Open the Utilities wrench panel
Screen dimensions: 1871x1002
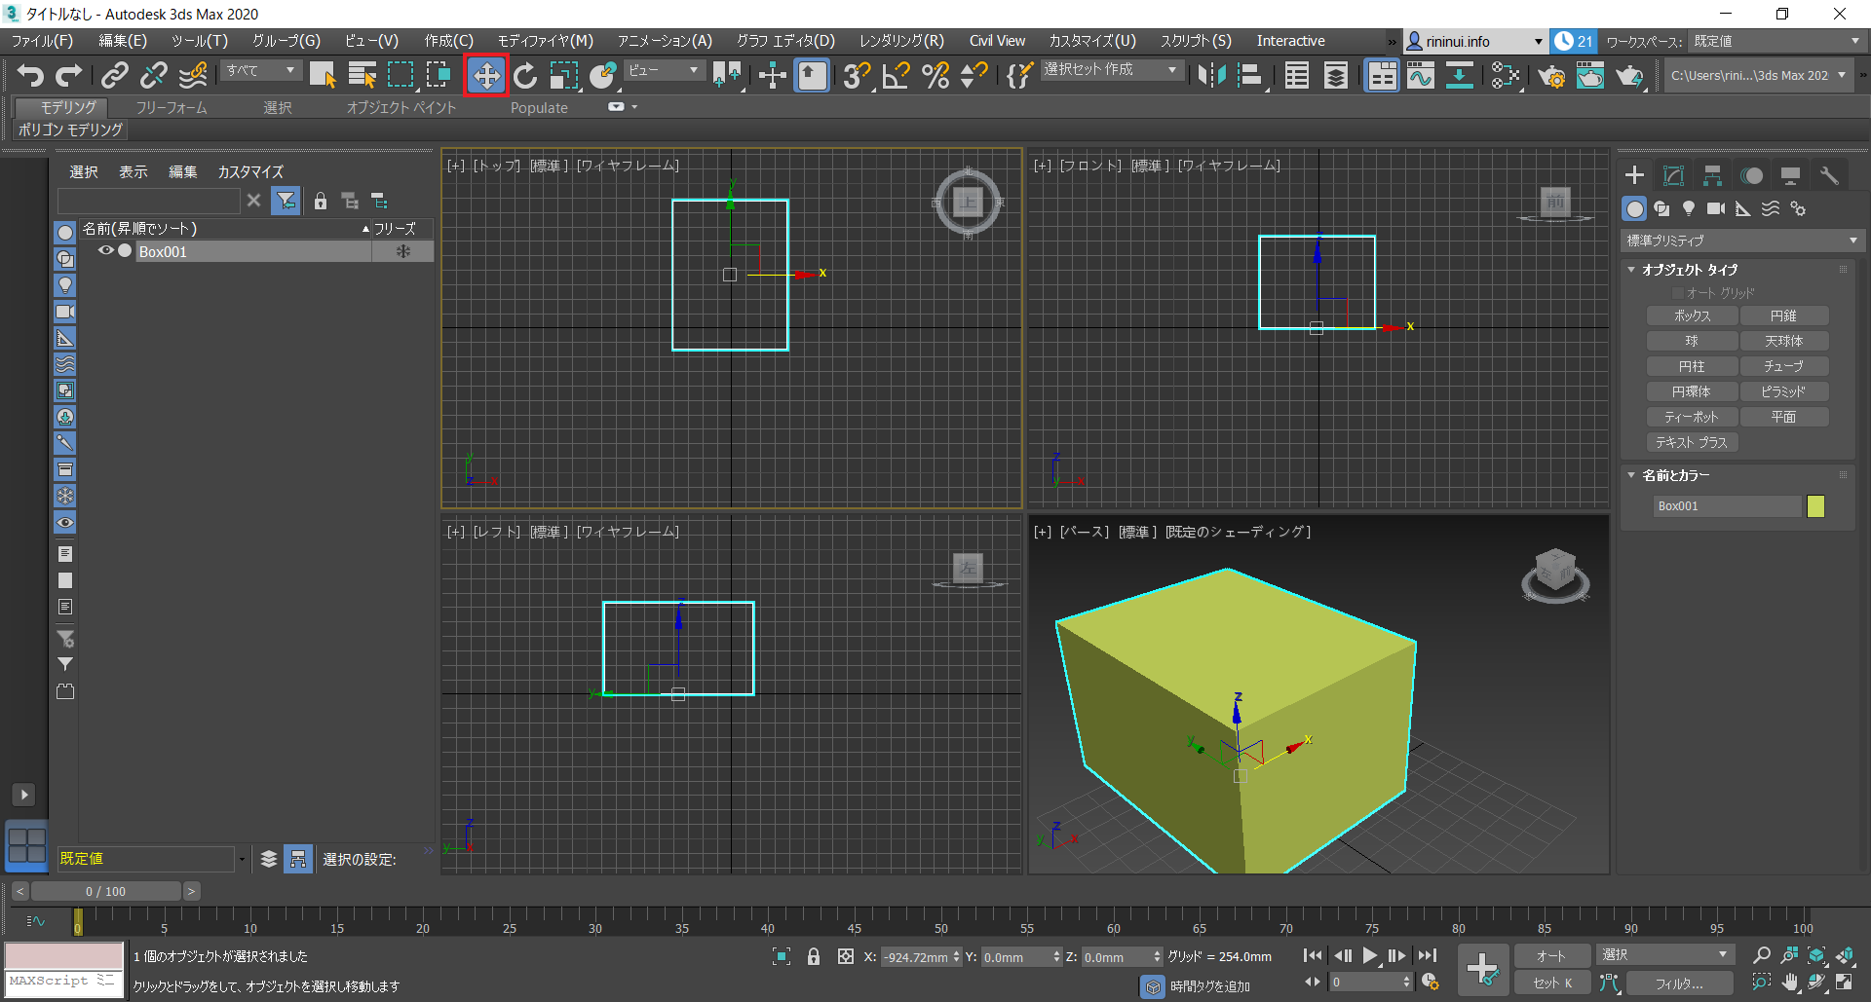pyautogui.click(x=1829, y=175)
